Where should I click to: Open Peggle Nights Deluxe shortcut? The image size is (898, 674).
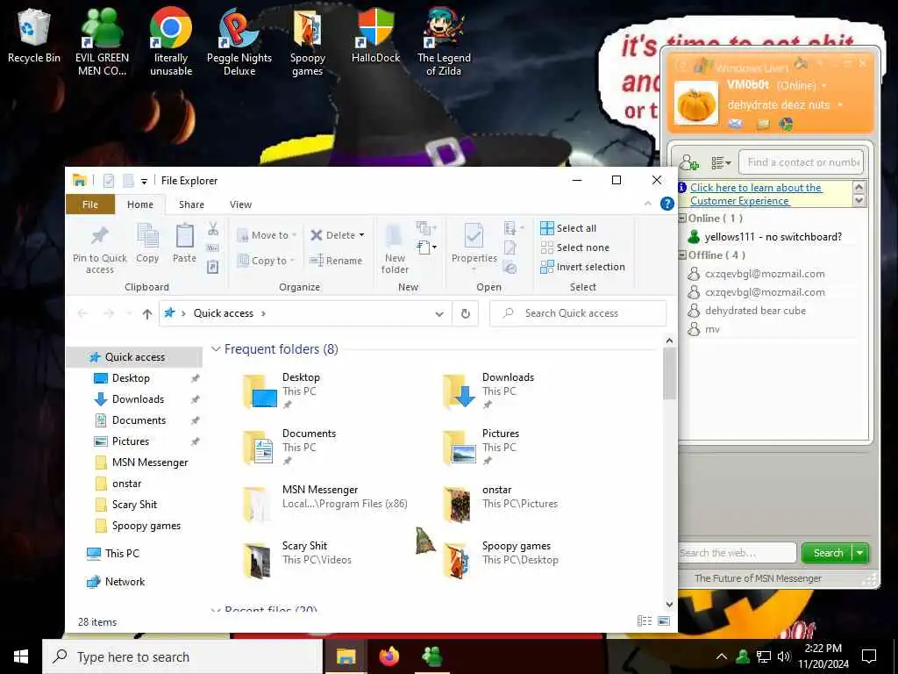pyautogui.click(x=239, y=41)
